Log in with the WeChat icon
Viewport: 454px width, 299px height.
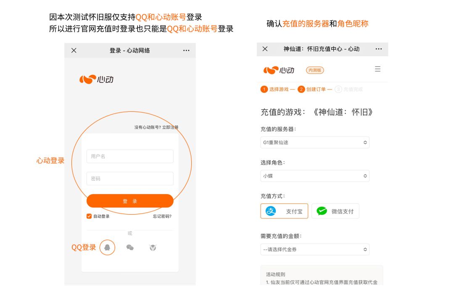130,247
